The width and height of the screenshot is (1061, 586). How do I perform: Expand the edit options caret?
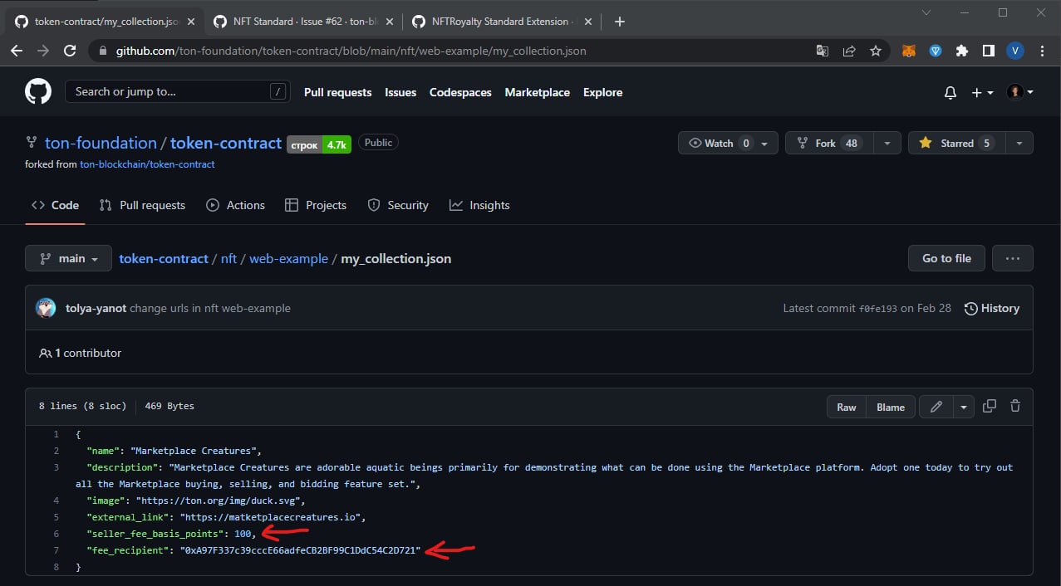point(963,407)
